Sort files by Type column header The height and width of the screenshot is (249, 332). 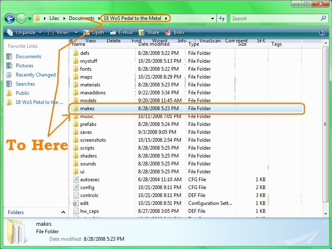(x=194, y=44)
